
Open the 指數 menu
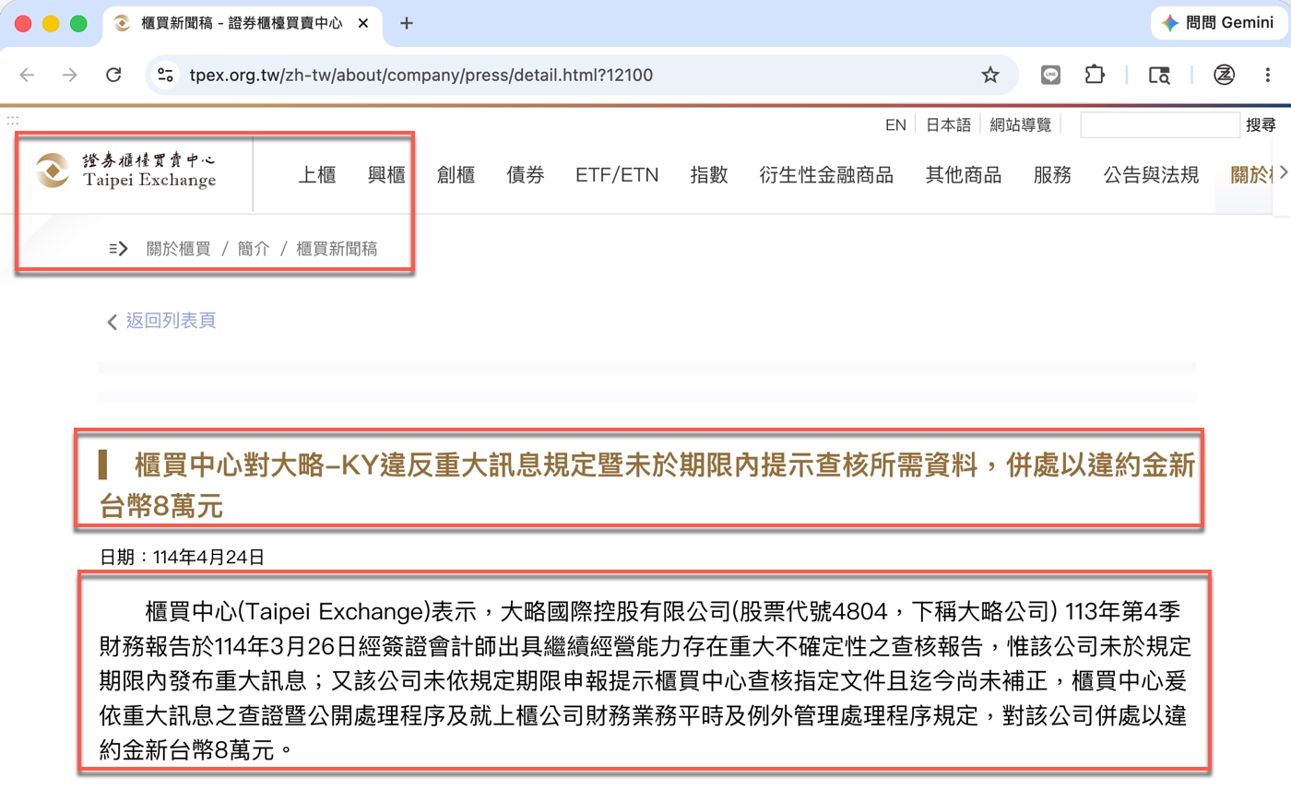709,174
